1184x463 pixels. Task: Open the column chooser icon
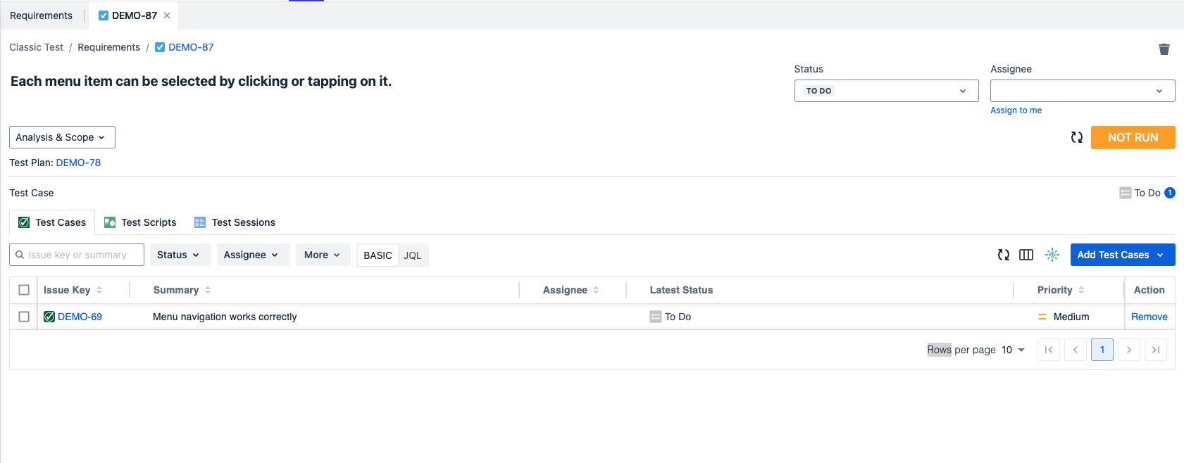(1026, 255)
